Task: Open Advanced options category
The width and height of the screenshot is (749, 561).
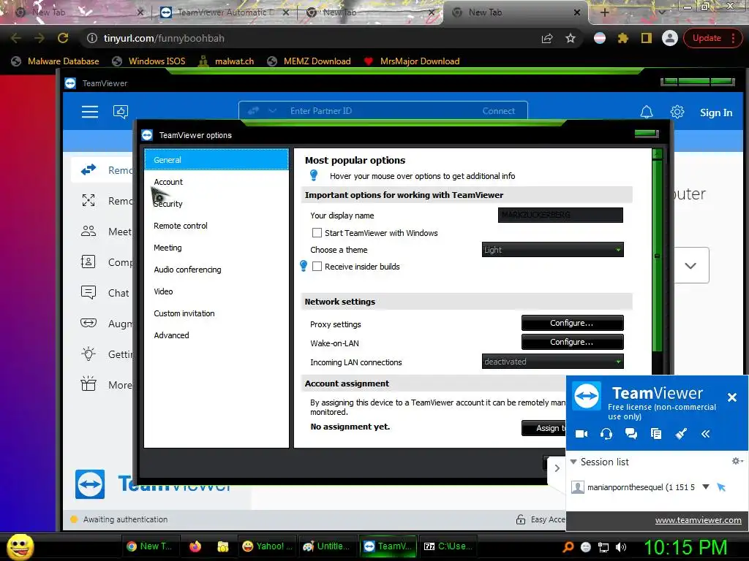Action: [217, 335]
